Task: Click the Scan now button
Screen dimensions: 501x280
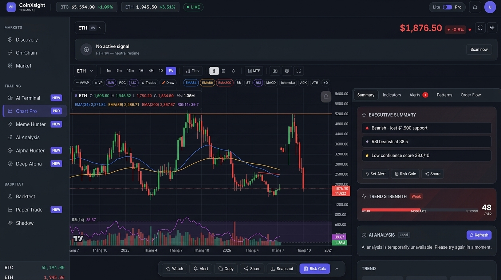Action: click(479, 50)
